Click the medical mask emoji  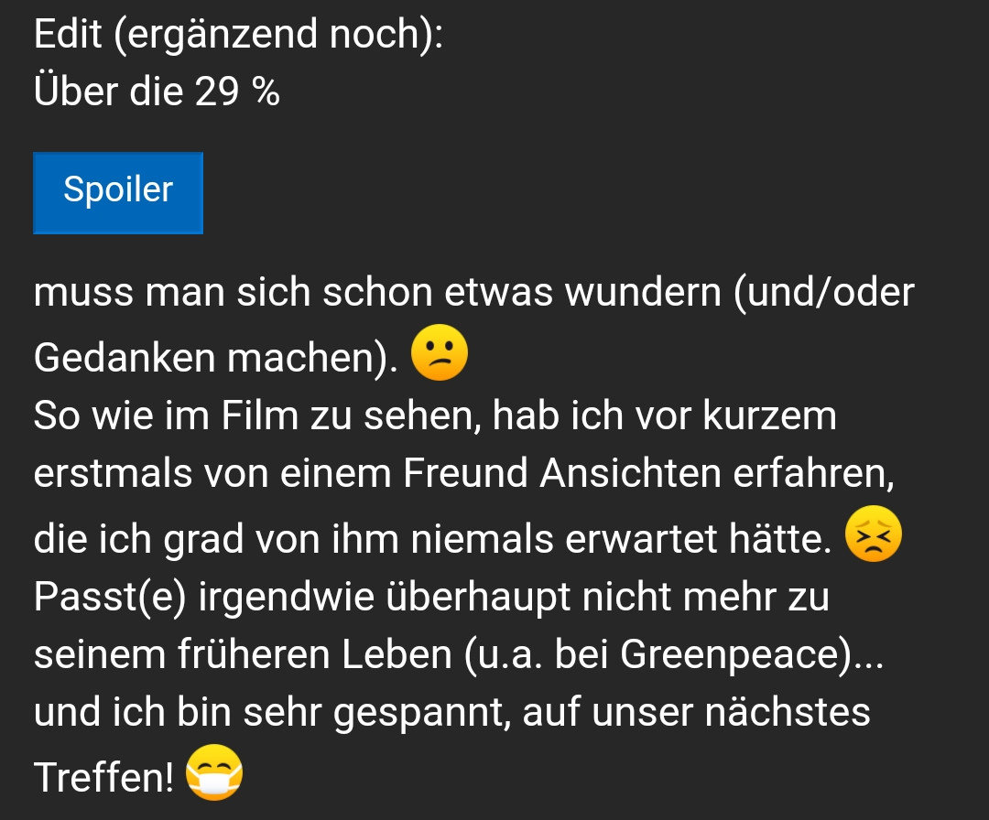click(214, 772)
